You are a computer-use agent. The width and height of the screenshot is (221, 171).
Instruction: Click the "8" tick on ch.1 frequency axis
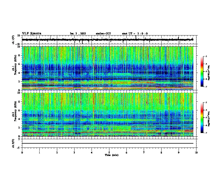[x=19, y=55]
